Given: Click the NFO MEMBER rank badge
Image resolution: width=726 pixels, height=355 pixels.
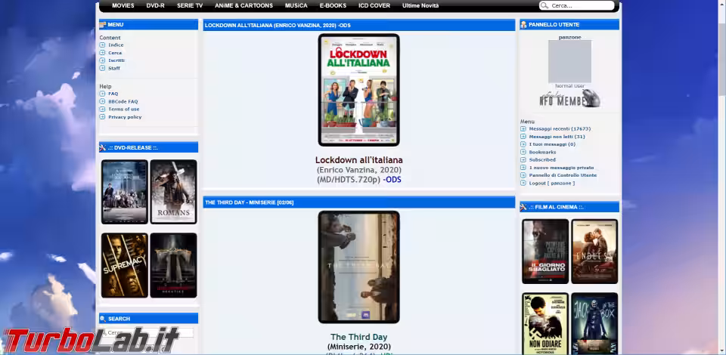Looking at the screenshot, I should (x=569, y=98).
